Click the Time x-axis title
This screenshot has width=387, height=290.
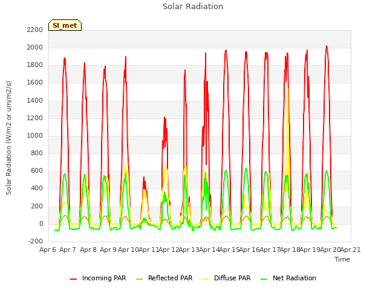342,259
